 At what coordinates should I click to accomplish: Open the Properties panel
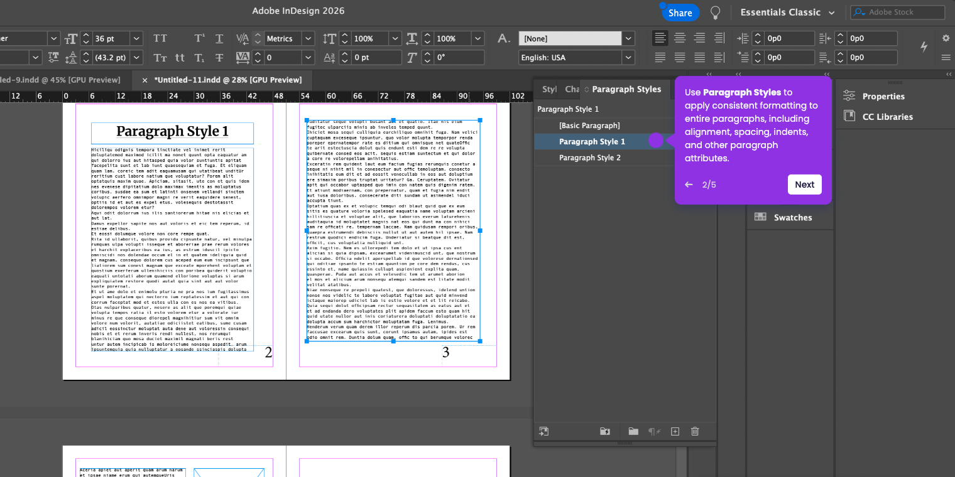click(x=883, y=96)
